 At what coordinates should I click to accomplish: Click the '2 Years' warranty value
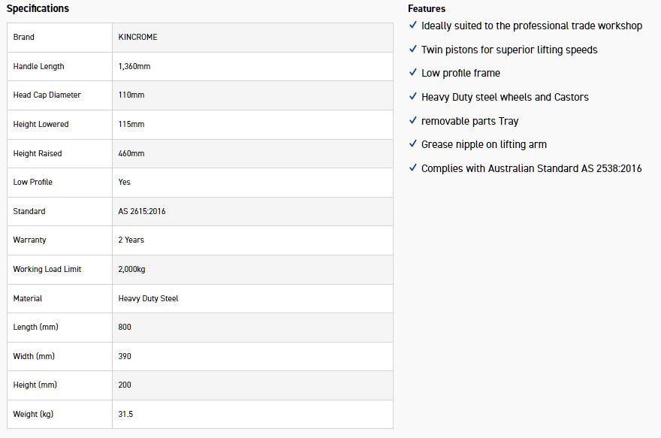click(131, 240)
